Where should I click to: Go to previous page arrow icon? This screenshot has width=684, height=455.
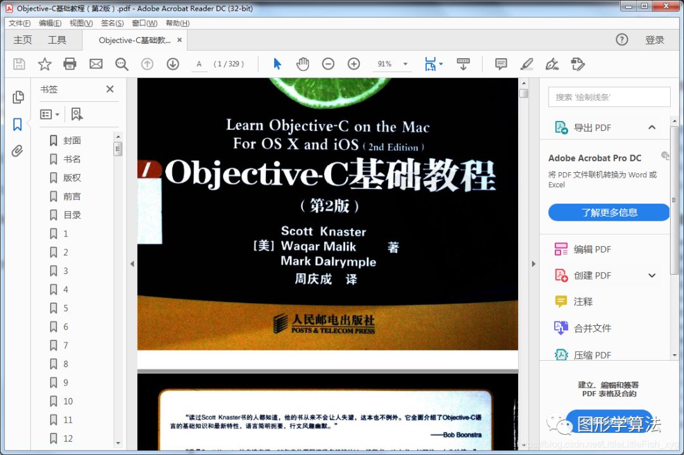(148, 64)
